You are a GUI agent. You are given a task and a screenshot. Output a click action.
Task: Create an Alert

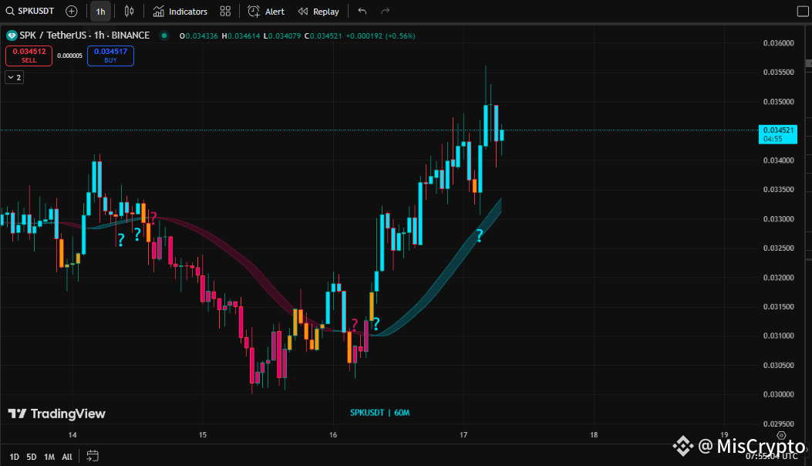(x=266, y=11)
